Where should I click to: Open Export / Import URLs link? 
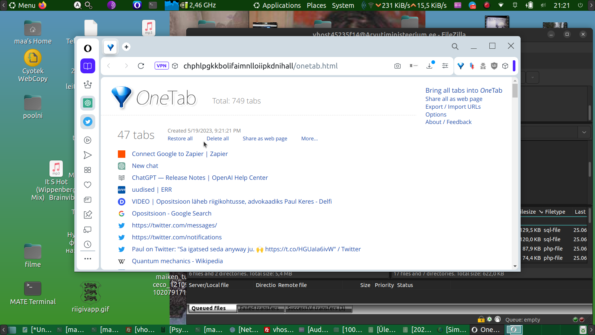pyautogui.click(x=453, y=107)
